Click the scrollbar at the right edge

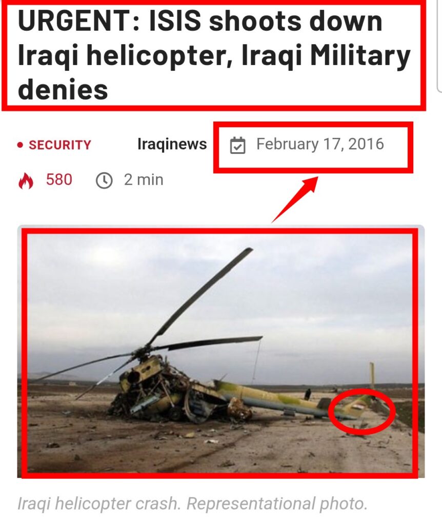pyautogui.click(x=439, y=45)
